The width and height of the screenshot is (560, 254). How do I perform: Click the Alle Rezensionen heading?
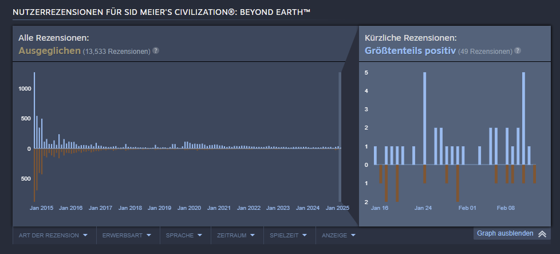54,38
